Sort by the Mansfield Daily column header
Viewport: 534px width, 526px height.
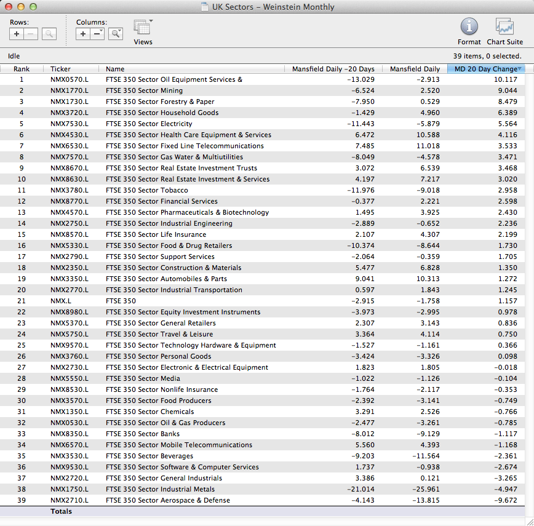[415, 69]
